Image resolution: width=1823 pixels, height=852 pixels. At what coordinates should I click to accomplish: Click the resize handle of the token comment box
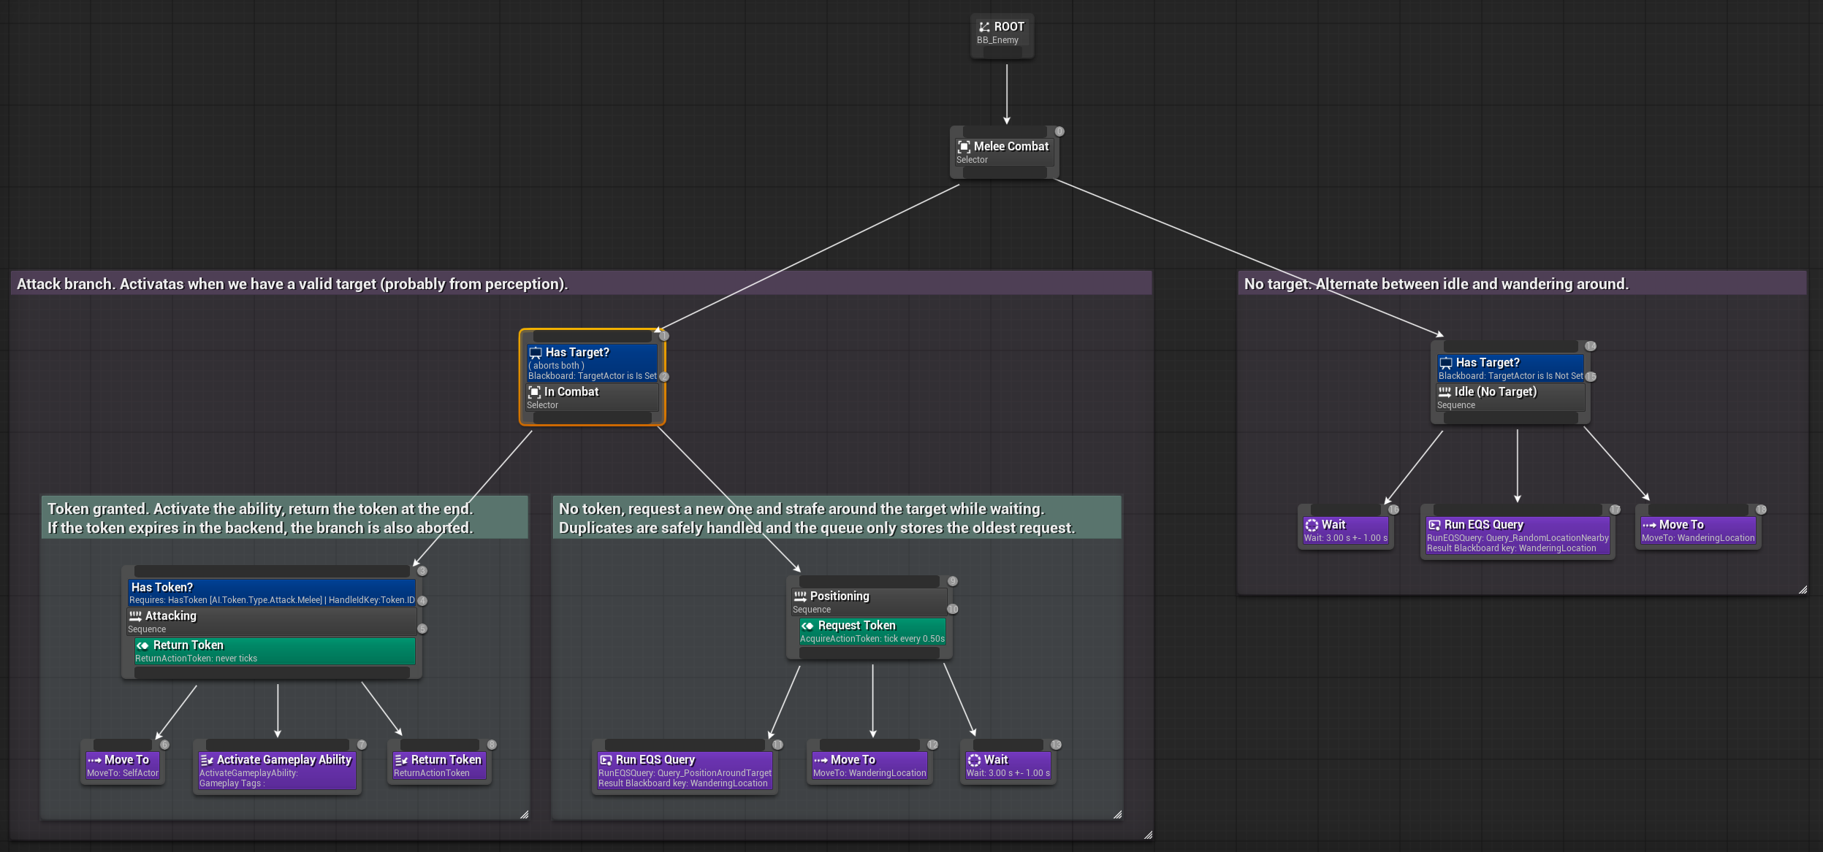[525, 813]
